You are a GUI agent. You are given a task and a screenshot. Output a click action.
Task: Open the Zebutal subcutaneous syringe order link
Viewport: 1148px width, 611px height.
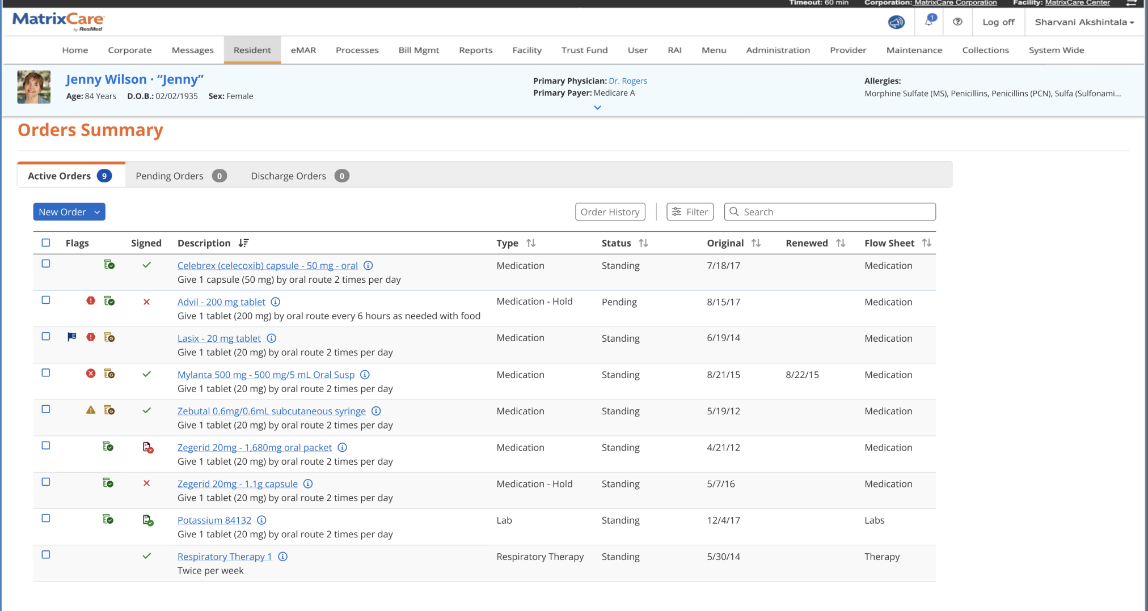click(x=272, y=411)
